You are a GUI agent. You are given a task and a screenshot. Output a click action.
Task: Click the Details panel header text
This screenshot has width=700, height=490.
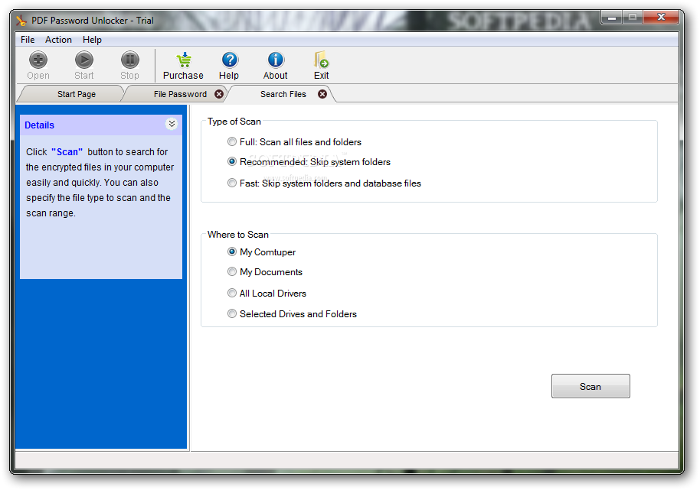(39, 125)
